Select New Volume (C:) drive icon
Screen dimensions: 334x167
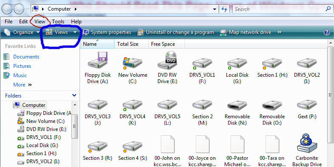point(132,63)
